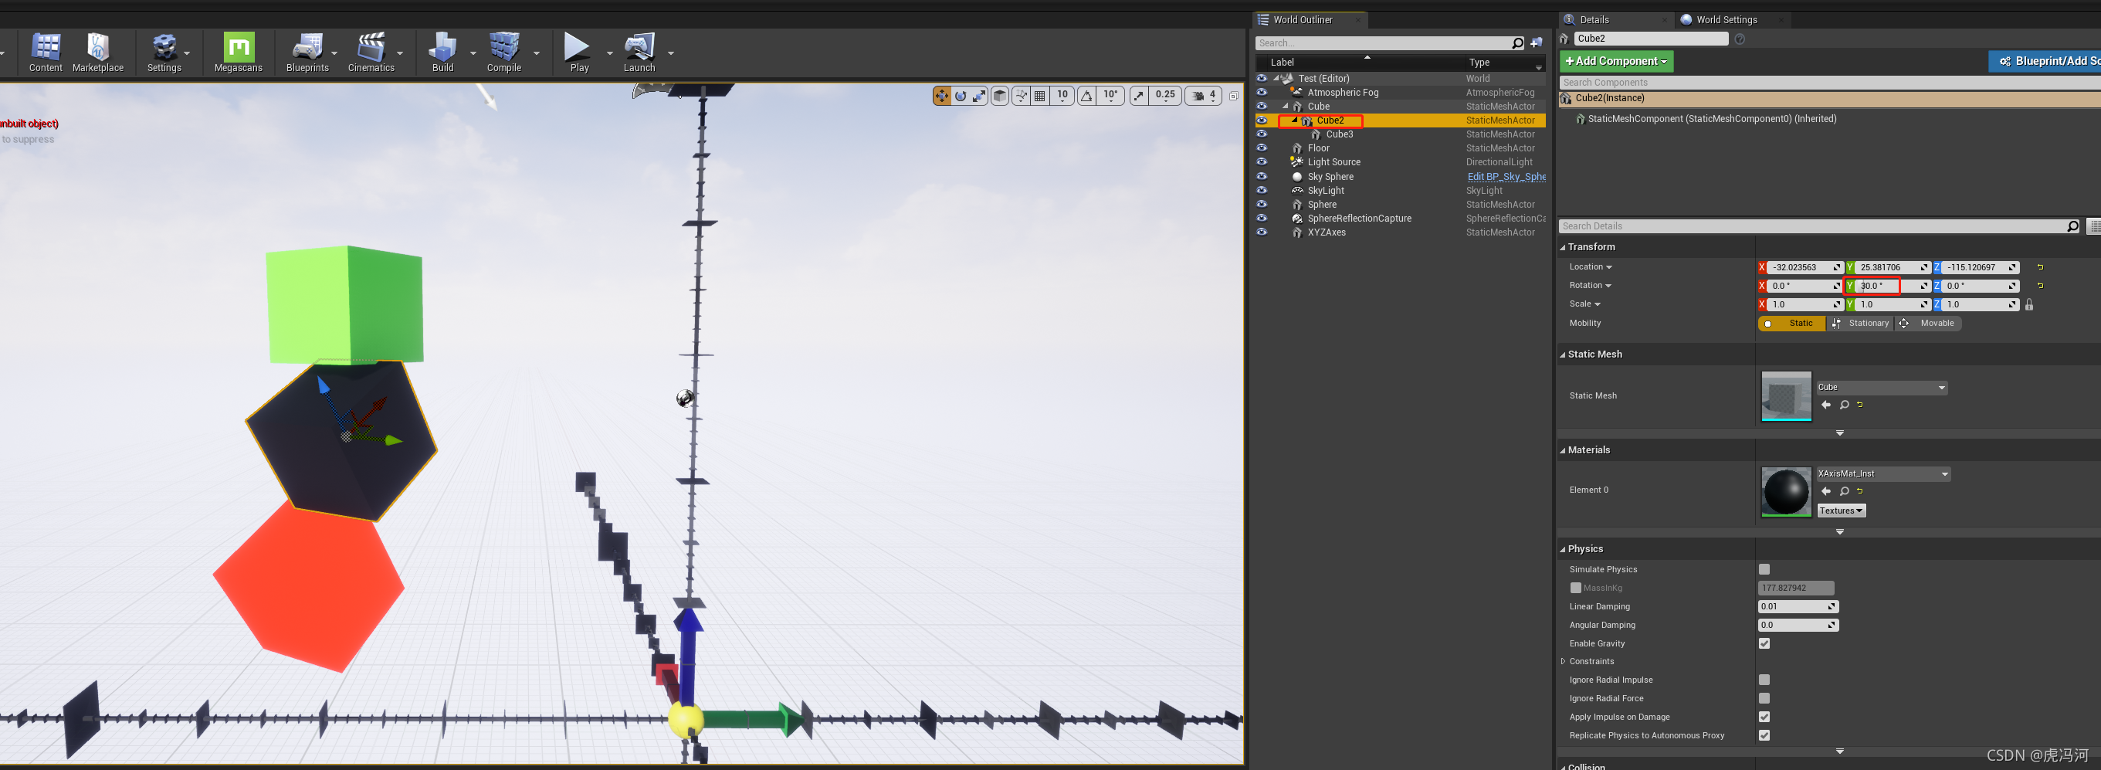
Task: Open the XAxisMat_Inst material dropdown
Action: pyautogui.click(x=1883, y=475)
